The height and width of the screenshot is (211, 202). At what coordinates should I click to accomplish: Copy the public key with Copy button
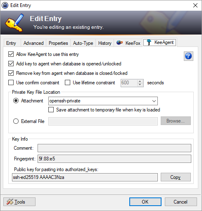point(176,177)
